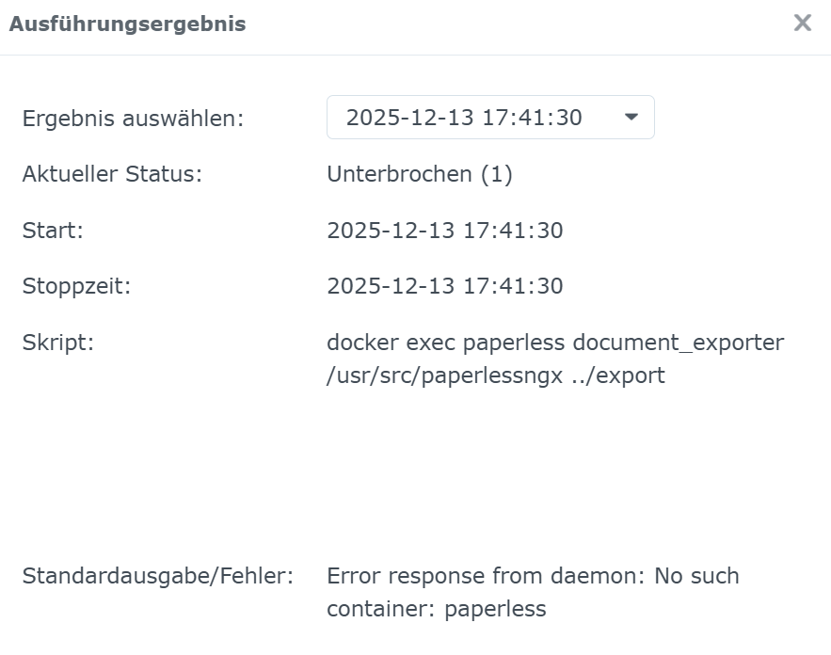Click the Error response from daemon line
This screenshot has height=655, width=831.
point(533,575)
